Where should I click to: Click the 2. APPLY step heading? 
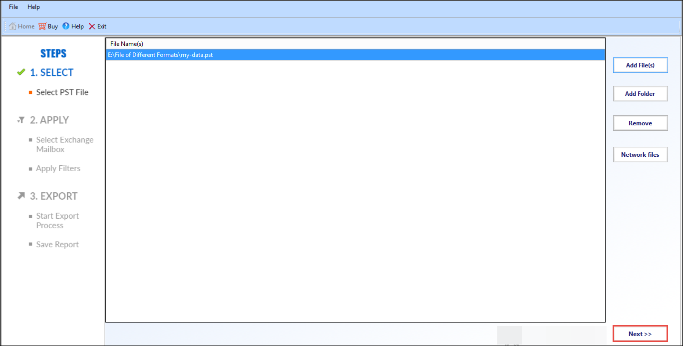49,120
